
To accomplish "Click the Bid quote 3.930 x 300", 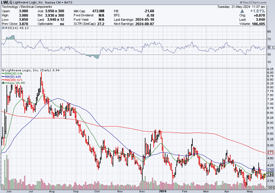I will click(x=54, y=15).
